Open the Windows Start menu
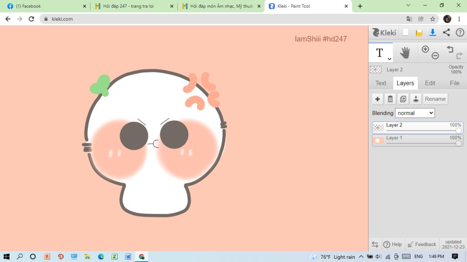 (6, 257)
